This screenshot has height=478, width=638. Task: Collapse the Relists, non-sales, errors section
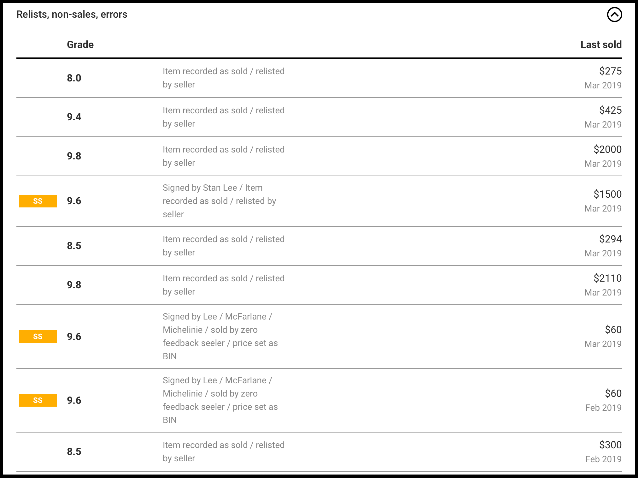click(x=614, y=15)
